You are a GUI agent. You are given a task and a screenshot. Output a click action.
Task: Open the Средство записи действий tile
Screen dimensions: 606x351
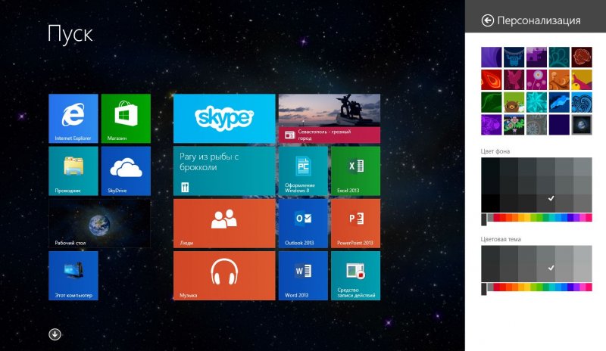355,275
